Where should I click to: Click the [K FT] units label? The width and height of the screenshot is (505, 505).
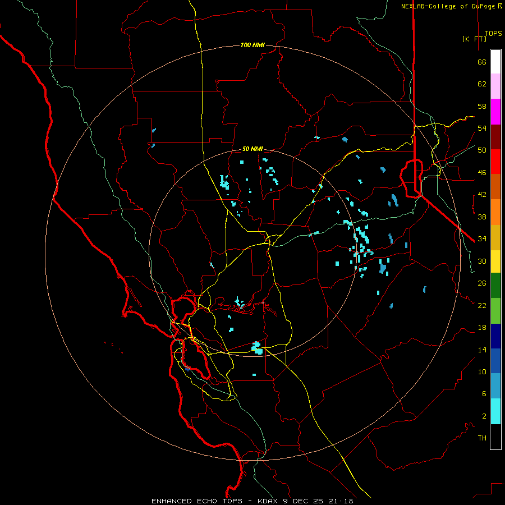click(x=474, y=39)
